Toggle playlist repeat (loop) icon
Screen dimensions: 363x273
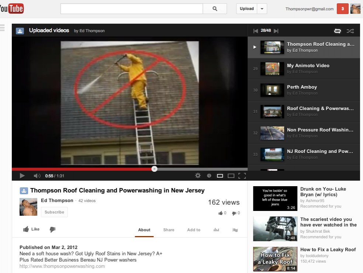(x=337, y=31)
